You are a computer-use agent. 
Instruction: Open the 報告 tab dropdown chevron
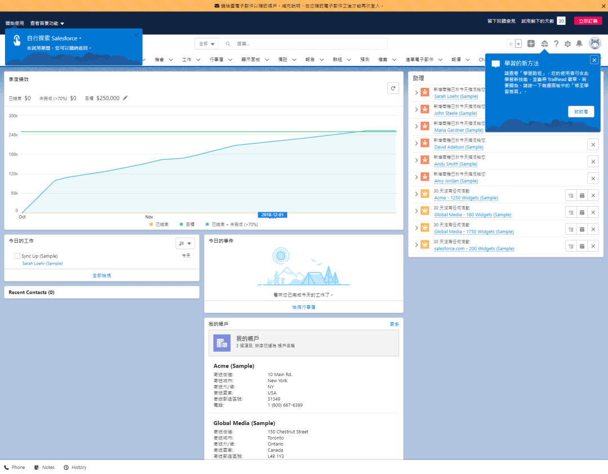tap(321, 60)
